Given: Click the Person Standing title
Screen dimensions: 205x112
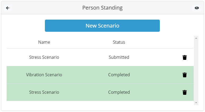Looking at the screenshot, I should click(102, 8).
